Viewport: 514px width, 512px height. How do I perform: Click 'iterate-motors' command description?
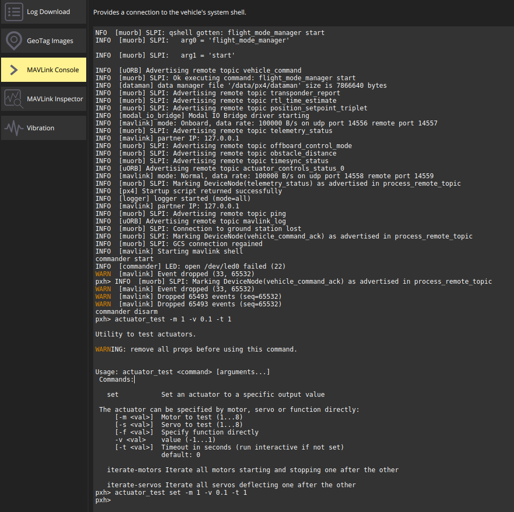253,470
